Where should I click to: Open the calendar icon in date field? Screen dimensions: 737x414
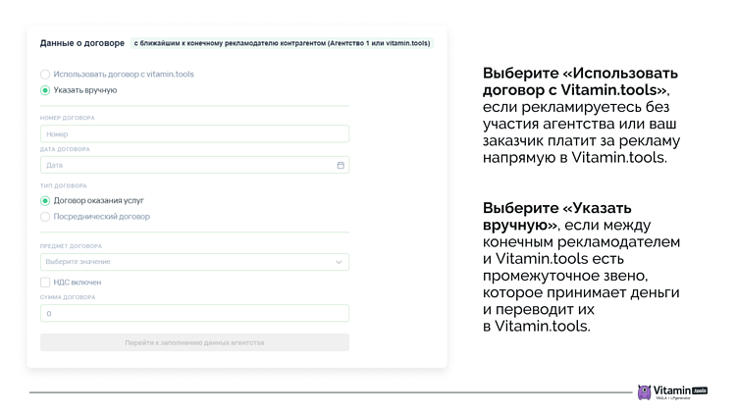(x=341, y=165)
